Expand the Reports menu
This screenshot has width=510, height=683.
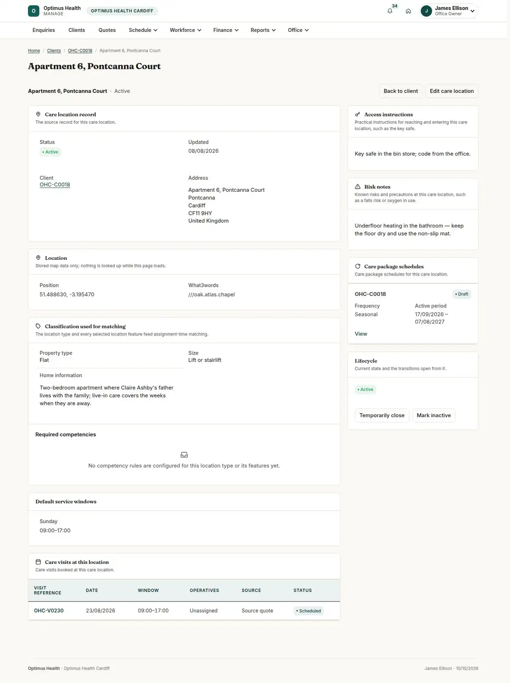tap(263, 30)
